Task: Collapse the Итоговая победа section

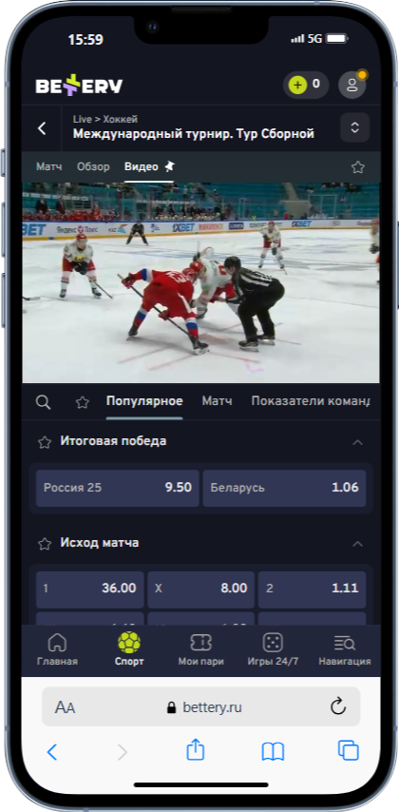Action: point(357,442)
